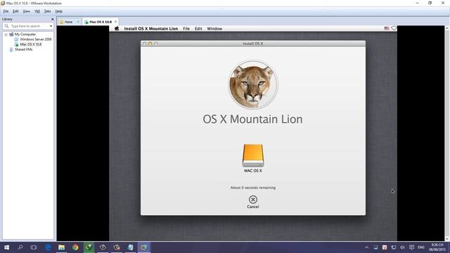
Task: Open VMware Help menu
Action: [x=59, y=11]
